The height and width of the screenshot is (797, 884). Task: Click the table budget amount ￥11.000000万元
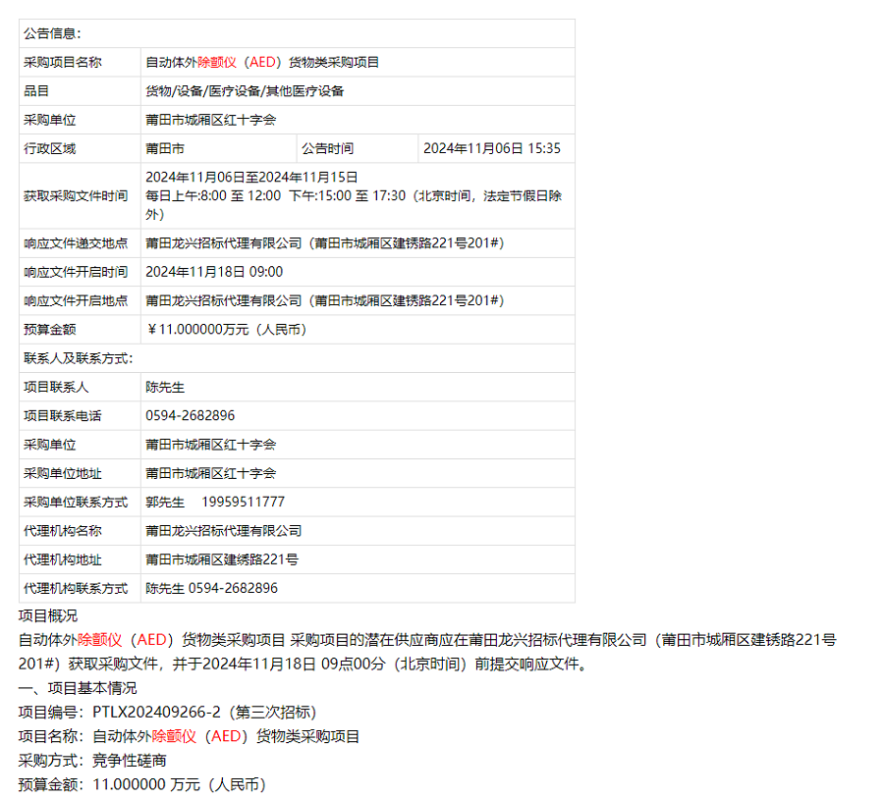pyautogui.click(x=226, y=330)
